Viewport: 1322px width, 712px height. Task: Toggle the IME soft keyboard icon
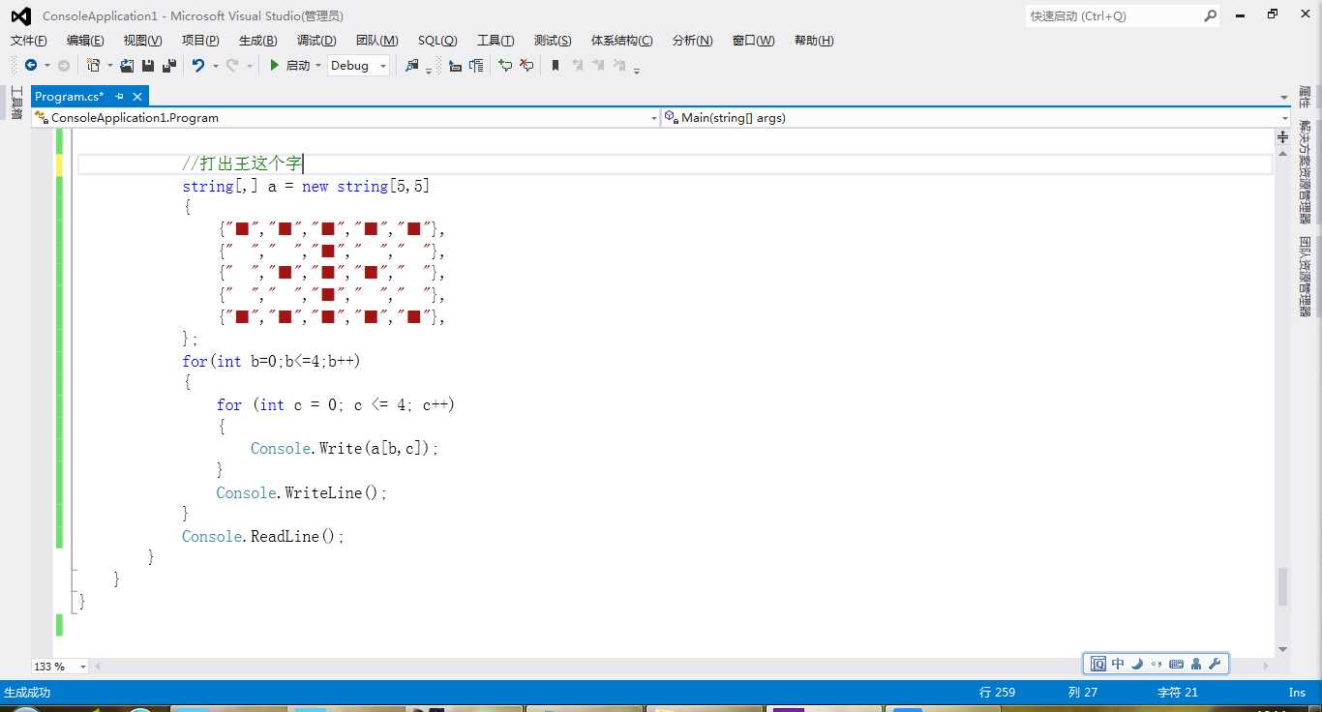[1177, 664]
